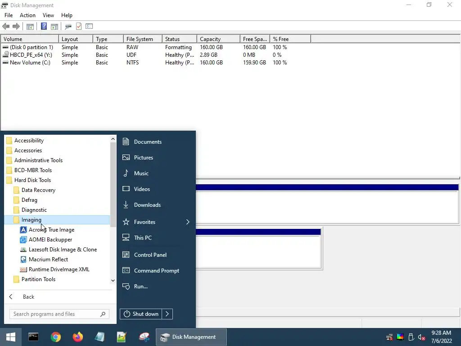Click the rainbow color display tray icon
The image size is (461, 346).
(400, 337)
